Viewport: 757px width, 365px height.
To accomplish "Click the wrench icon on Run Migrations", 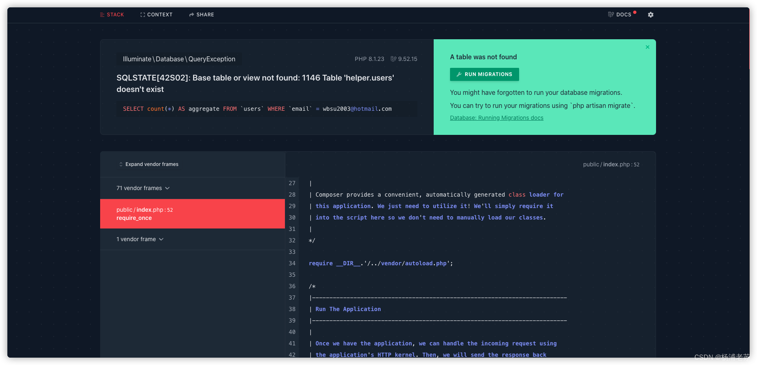I will pos(459,74).
